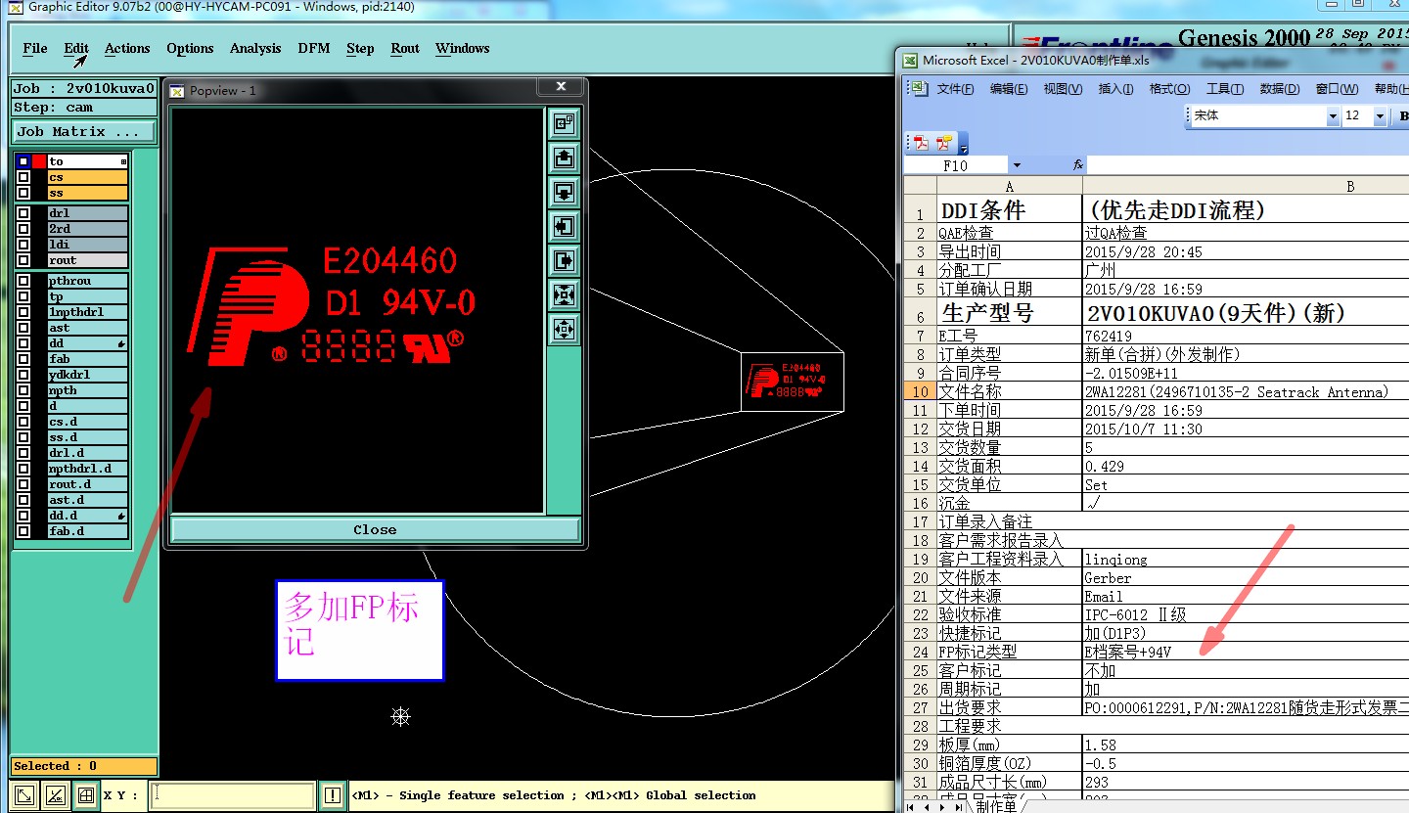Open the Analysis menu
This screenshot has height=813, width=1409.
255,48
